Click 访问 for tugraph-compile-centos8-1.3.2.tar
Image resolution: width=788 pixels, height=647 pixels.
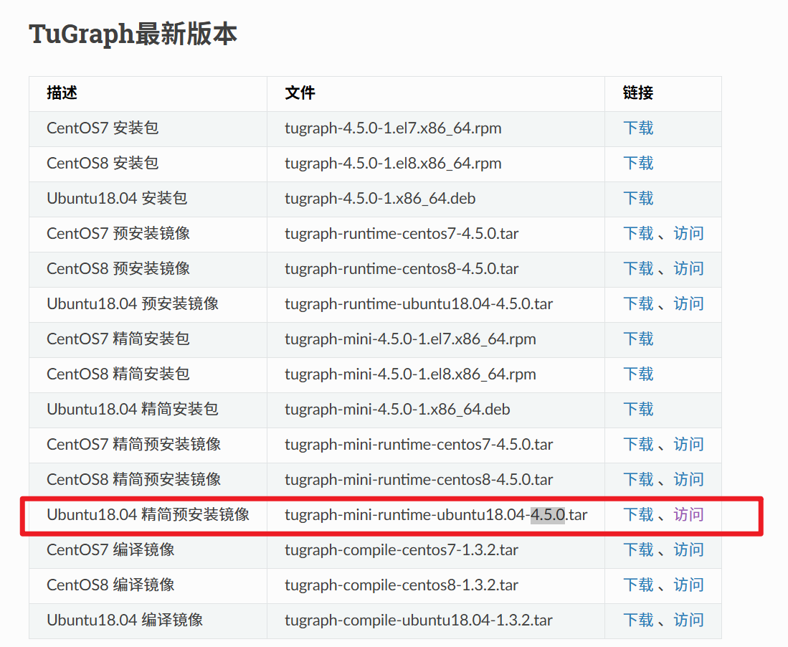coord(688,585)
